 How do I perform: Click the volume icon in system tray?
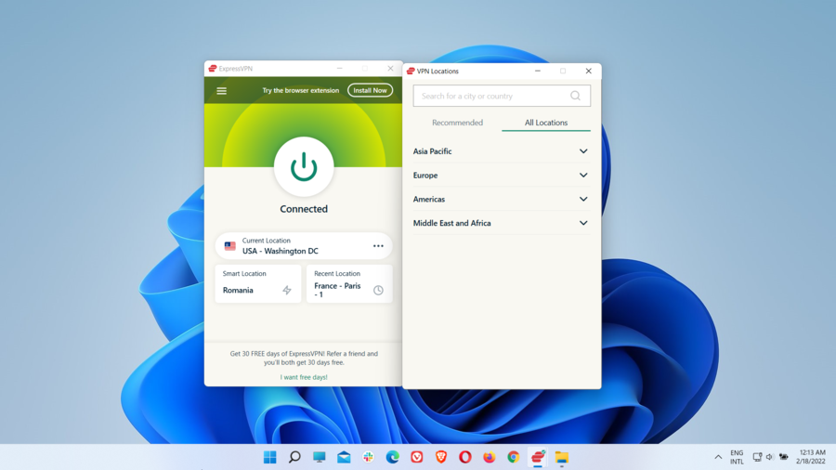[769, 457]
